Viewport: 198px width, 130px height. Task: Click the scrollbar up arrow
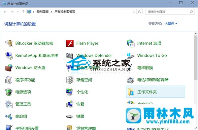coord(196,34)
